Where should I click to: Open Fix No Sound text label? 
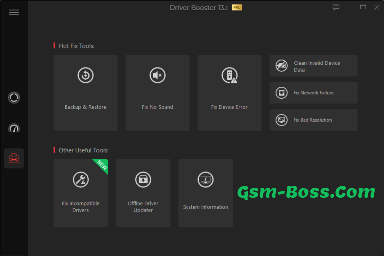click(x=157, y=107)
